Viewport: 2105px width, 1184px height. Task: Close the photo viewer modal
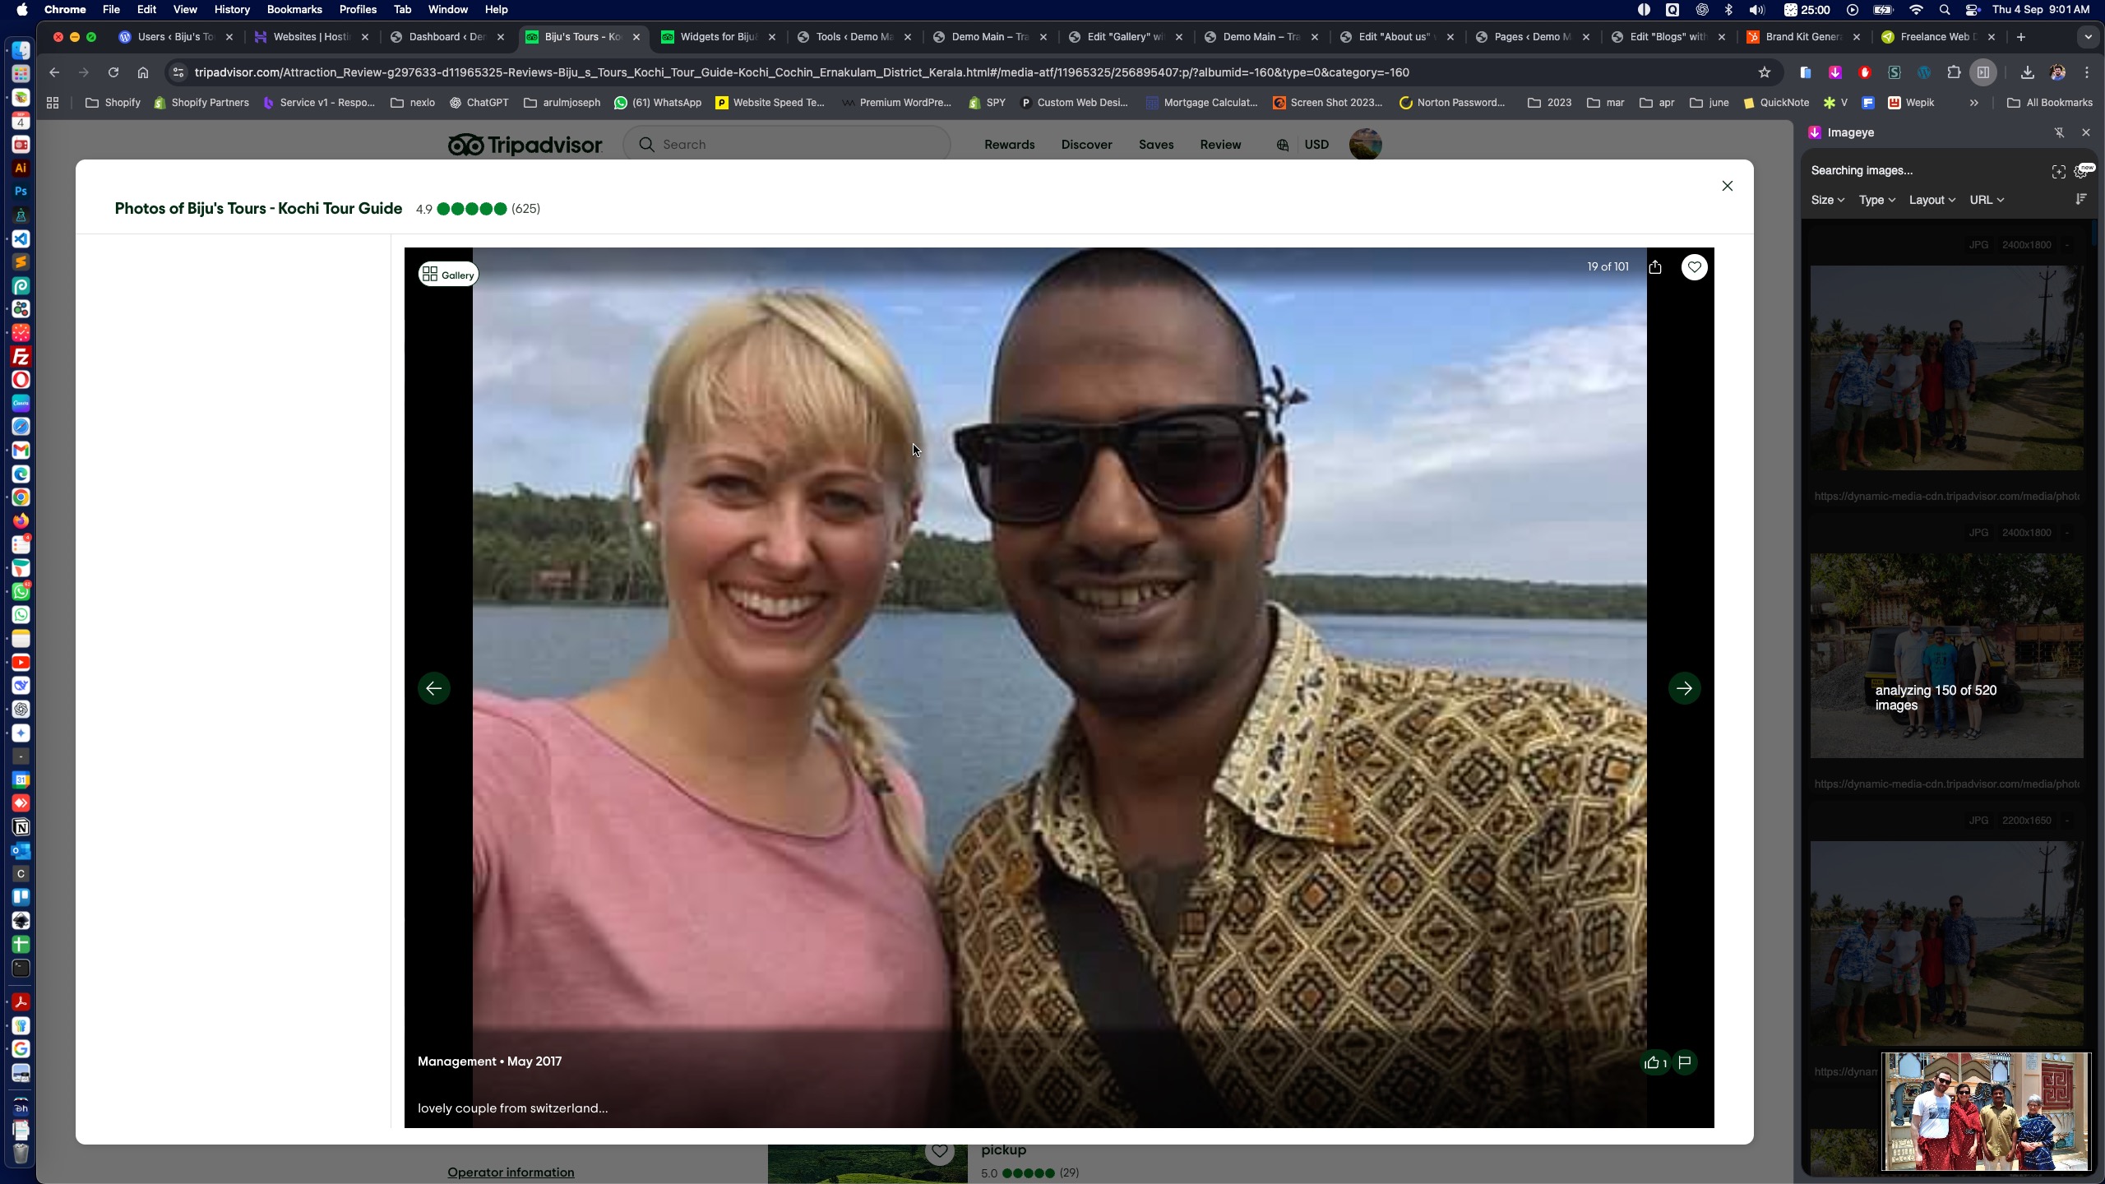[x=1727, y=186]
